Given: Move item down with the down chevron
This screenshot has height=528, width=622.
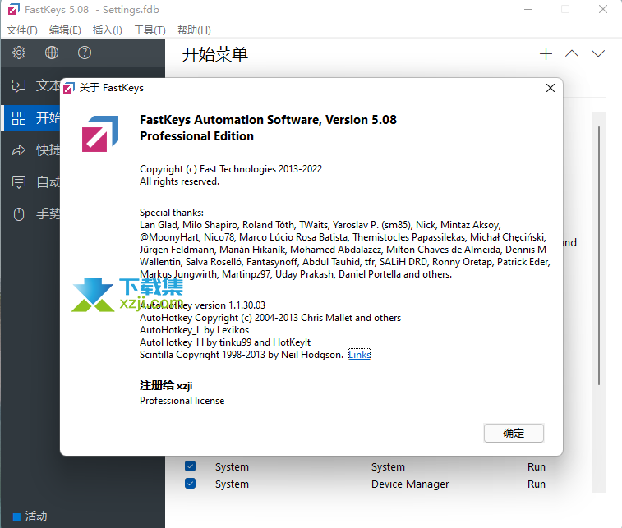Looking at the screenshot, I should 598,54.
